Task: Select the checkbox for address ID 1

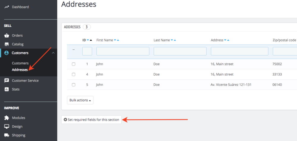Action: coord(74,64)
